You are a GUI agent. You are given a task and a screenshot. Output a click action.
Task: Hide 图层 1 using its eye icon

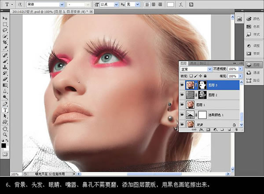coord(182,104)
